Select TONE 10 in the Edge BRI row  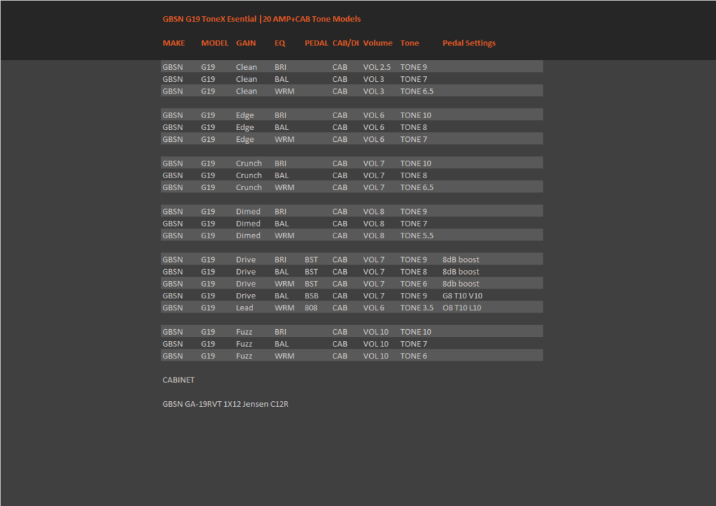(415, 115)
